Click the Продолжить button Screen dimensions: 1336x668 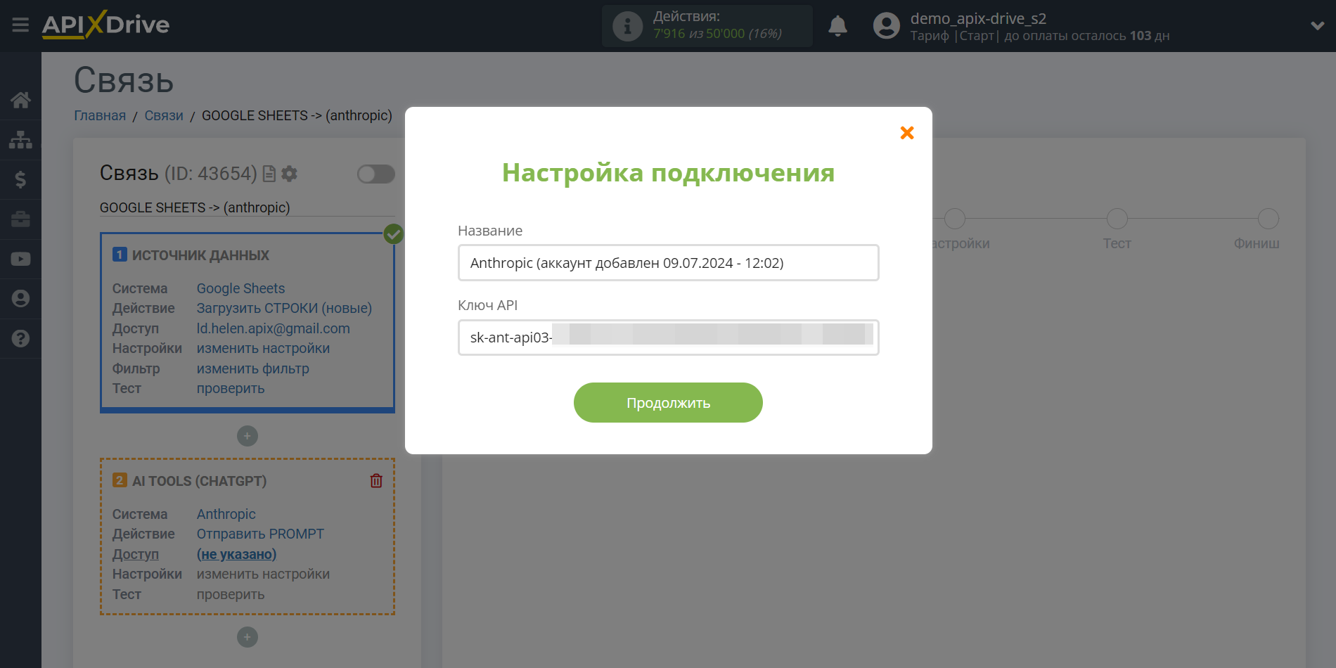tap(668, 403)
